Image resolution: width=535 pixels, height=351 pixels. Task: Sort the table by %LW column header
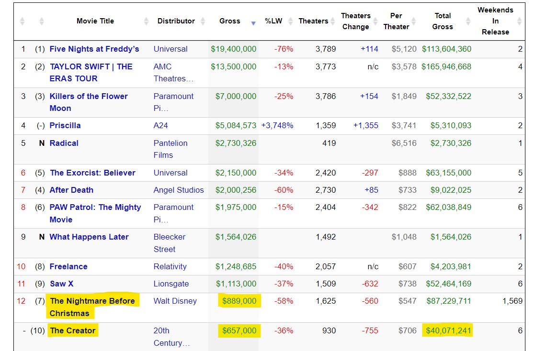pos(273,21)
